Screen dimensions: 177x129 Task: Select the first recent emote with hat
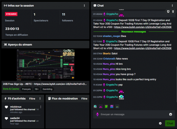(95, 106)
